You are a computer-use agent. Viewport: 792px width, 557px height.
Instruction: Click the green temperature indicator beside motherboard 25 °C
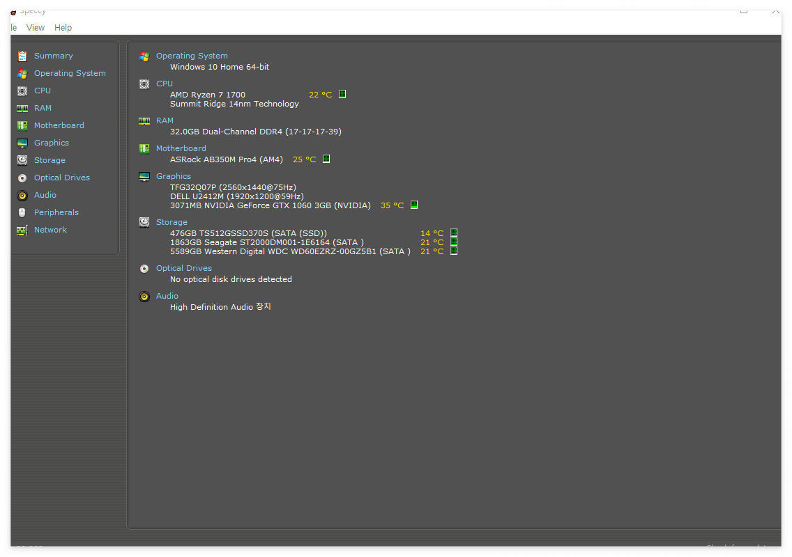326,159
